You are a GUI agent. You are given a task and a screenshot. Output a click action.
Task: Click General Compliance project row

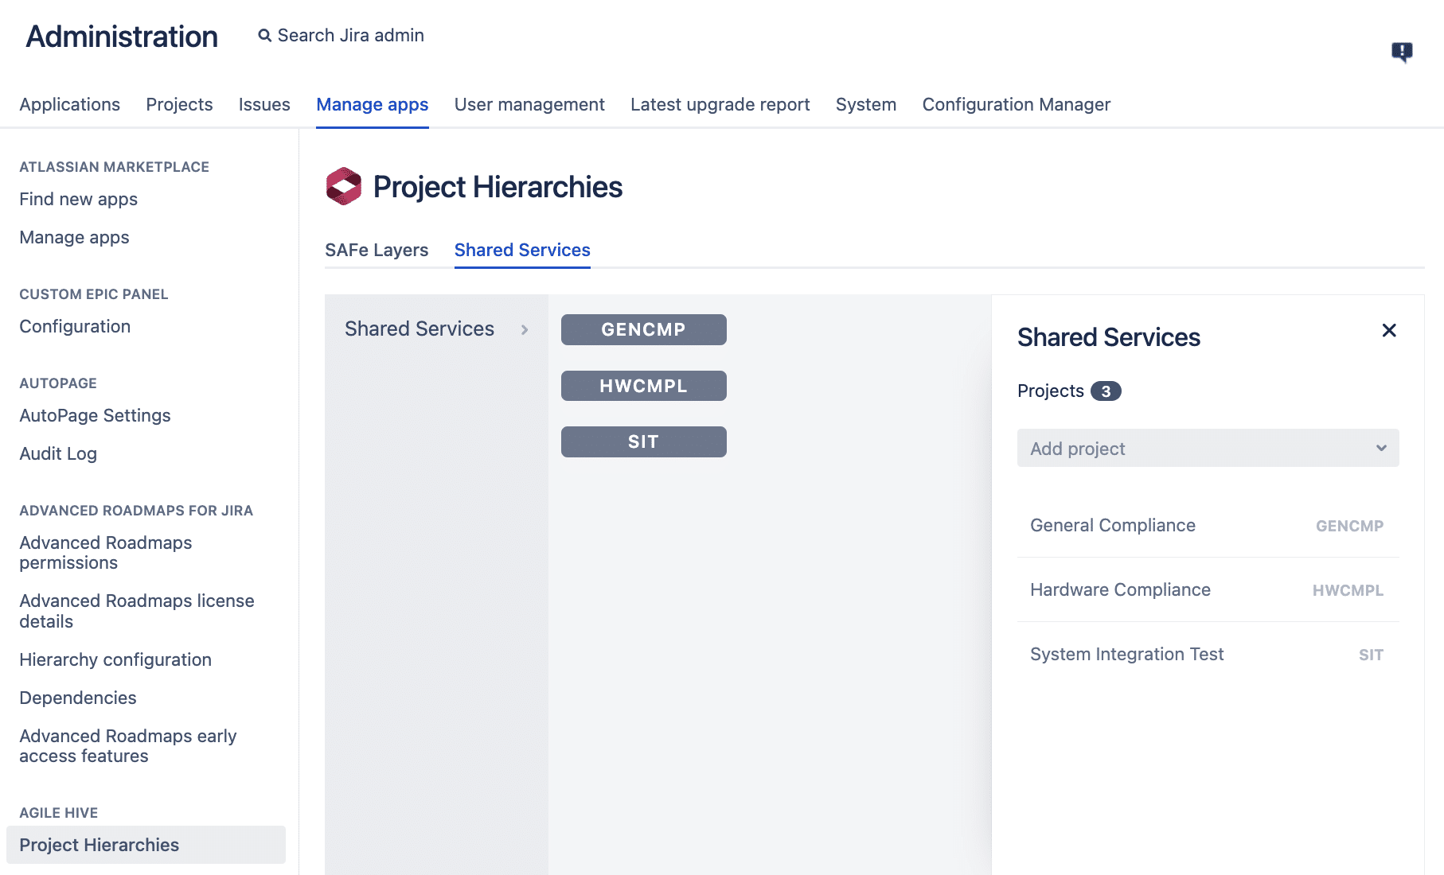point(1208,526)
